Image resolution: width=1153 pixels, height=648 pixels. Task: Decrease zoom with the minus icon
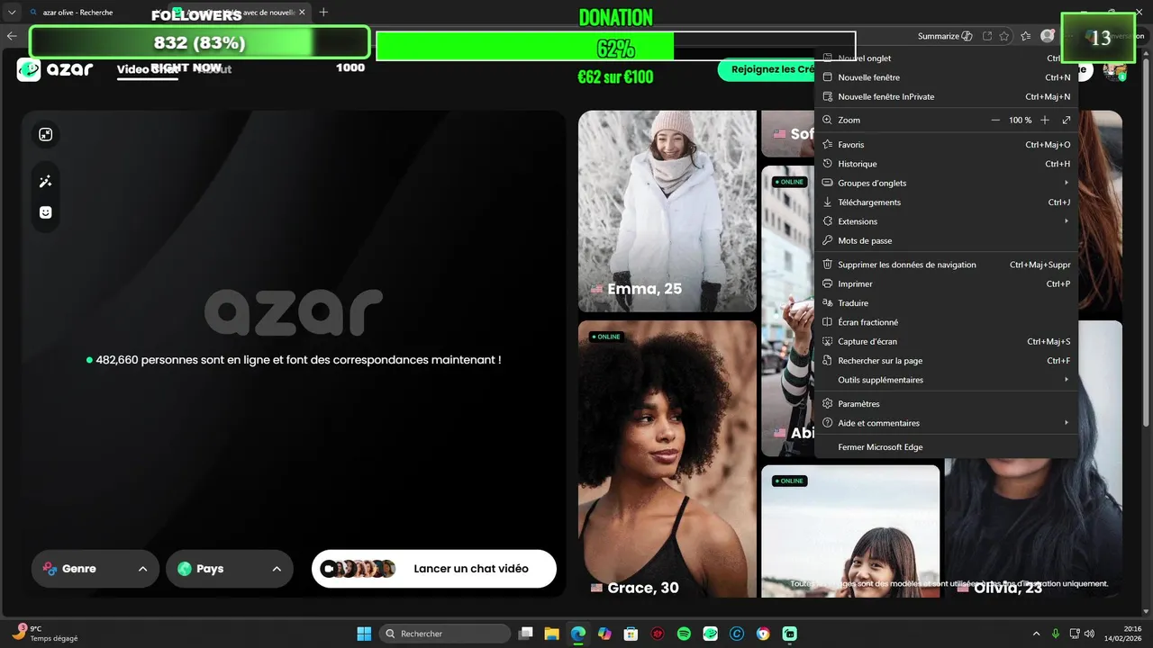pos(995,120)
